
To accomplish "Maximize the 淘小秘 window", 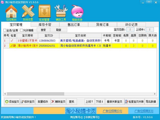I will [149, 2].
